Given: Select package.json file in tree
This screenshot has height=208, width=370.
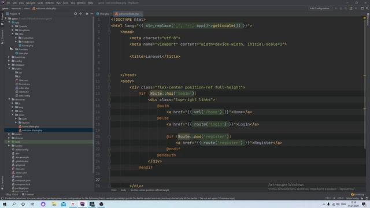Looking at the screenshot, I should [x=20, y=188].
